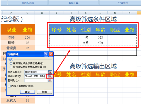
Task: Select column K header
Action: 86,13
